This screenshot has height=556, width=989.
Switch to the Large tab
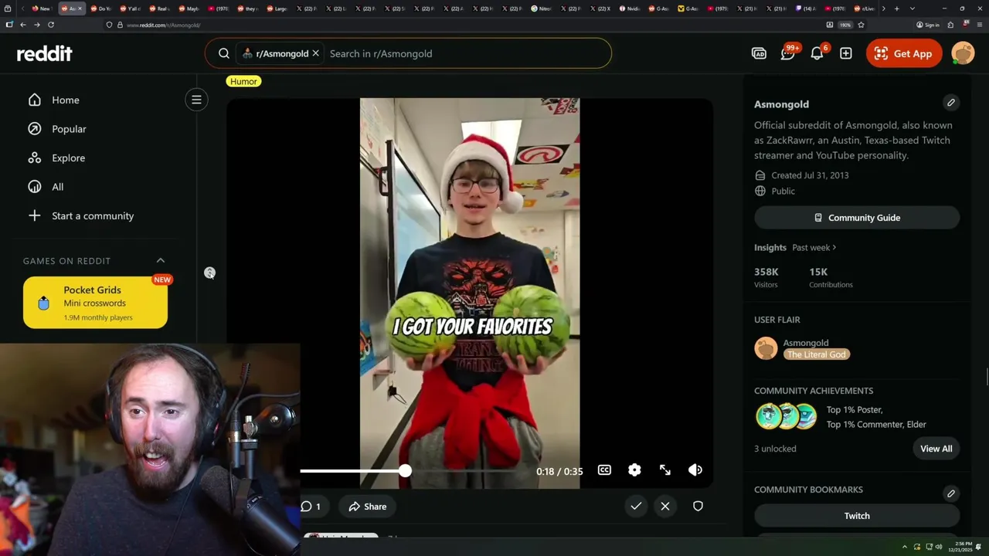[x=277, y=8]
